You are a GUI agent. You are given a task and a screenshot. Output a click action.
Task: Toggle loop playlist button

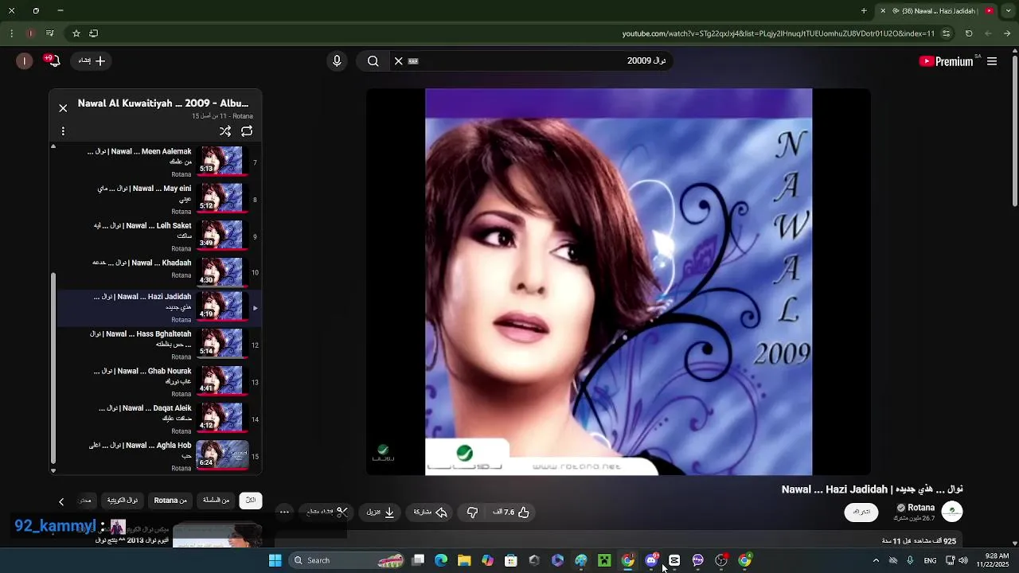point(247,131)
